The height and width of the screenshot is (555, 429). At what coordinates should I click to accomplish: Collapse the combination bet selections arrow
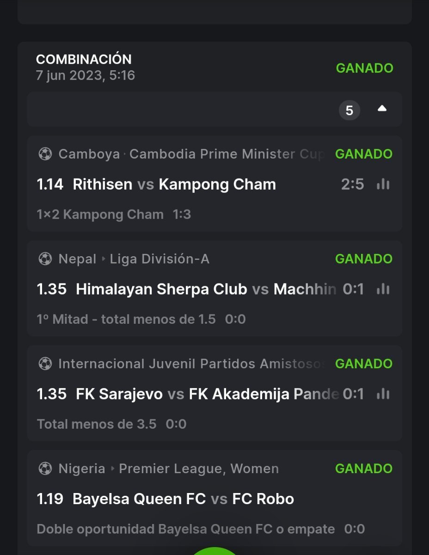[x=382, y=109]
